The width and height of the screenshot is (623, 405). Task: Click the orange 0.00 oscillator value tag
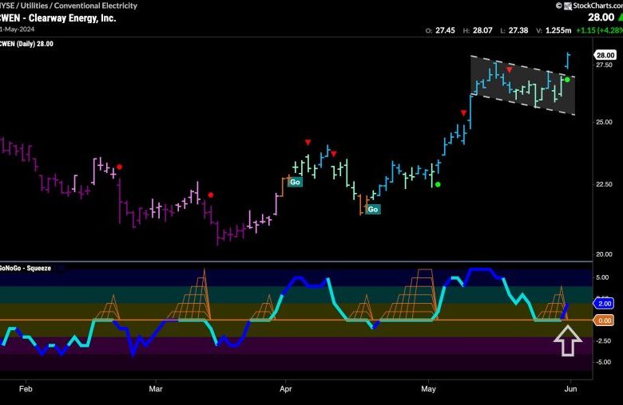(604, 320)
